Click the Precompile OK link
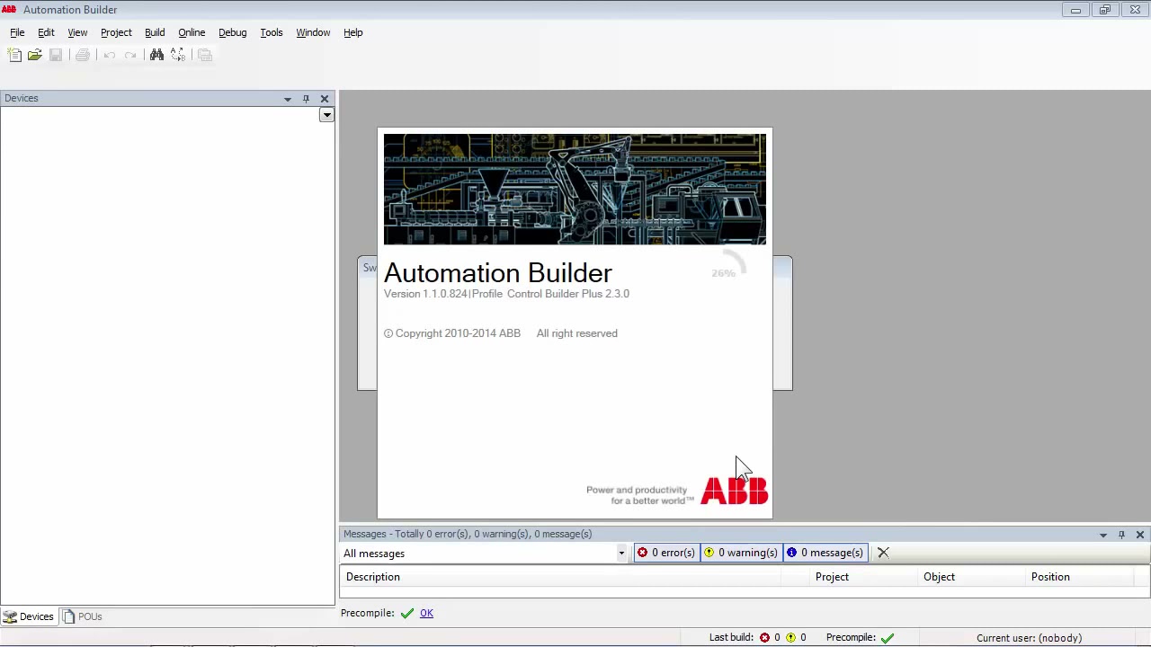This screenshot has width=1151, height=647. click(x=426, y=613)
